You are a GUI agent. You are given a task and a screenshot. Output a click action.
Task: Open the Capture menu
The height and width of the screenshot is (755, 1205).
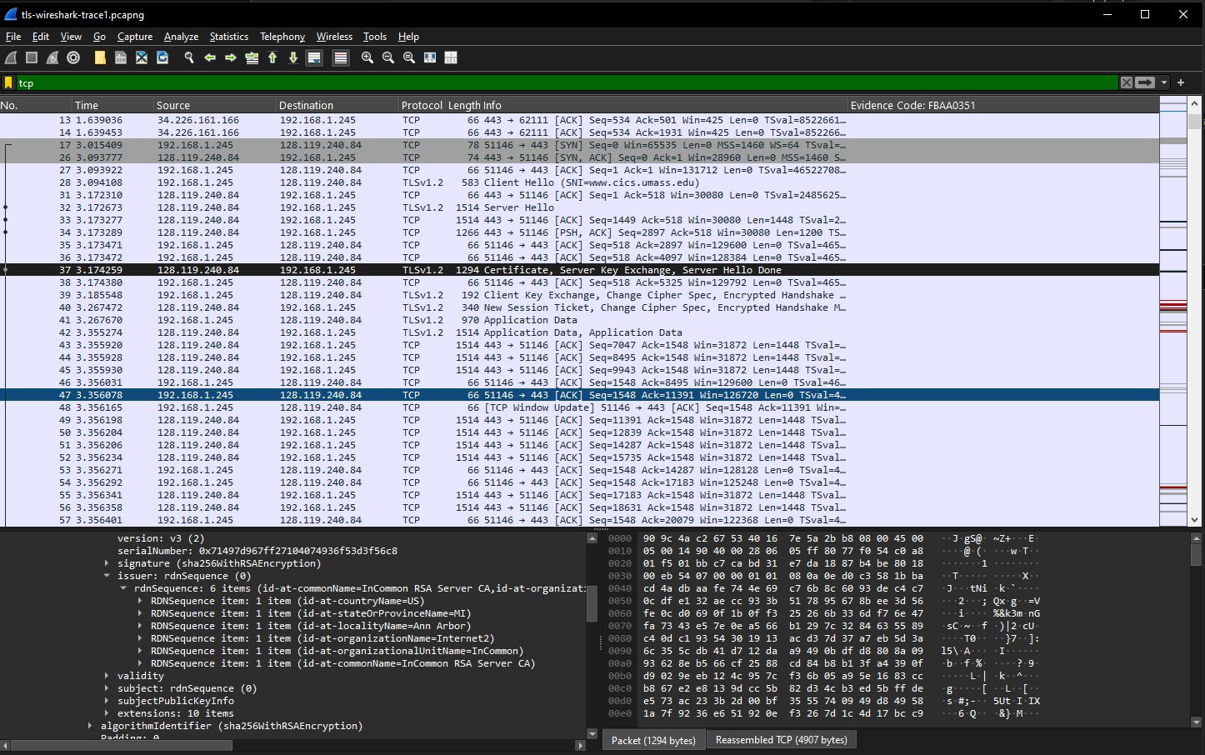click(135, 37)
